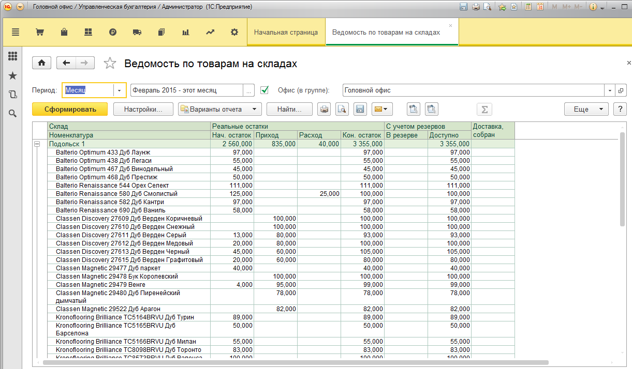Open the stacked documents section icon

[x=161, y=32]
